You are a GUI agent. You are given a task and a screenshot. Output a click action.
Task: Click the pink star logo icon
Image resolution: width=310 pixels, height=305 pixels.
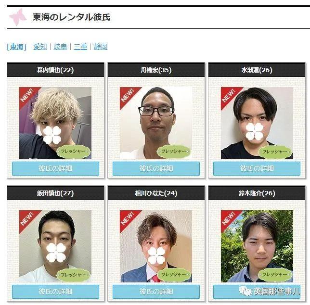[x=18, y=17]
